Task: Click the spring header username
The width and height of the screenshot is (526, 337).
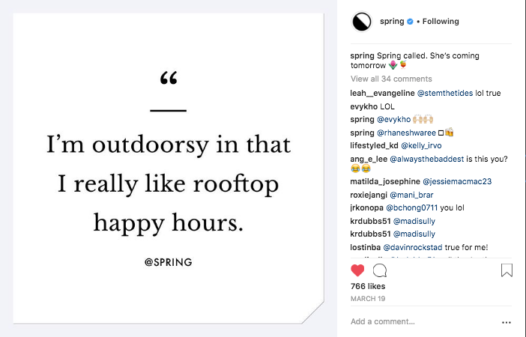Action: pos(392,22)
